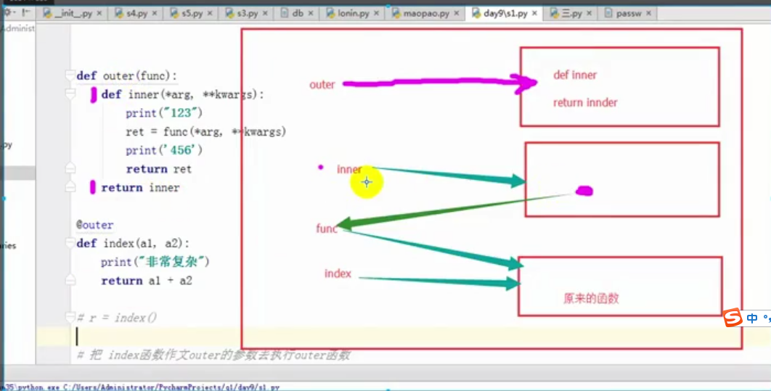Select the day9\s1.py tab
771x391 pixels.
tap(505, 13)
